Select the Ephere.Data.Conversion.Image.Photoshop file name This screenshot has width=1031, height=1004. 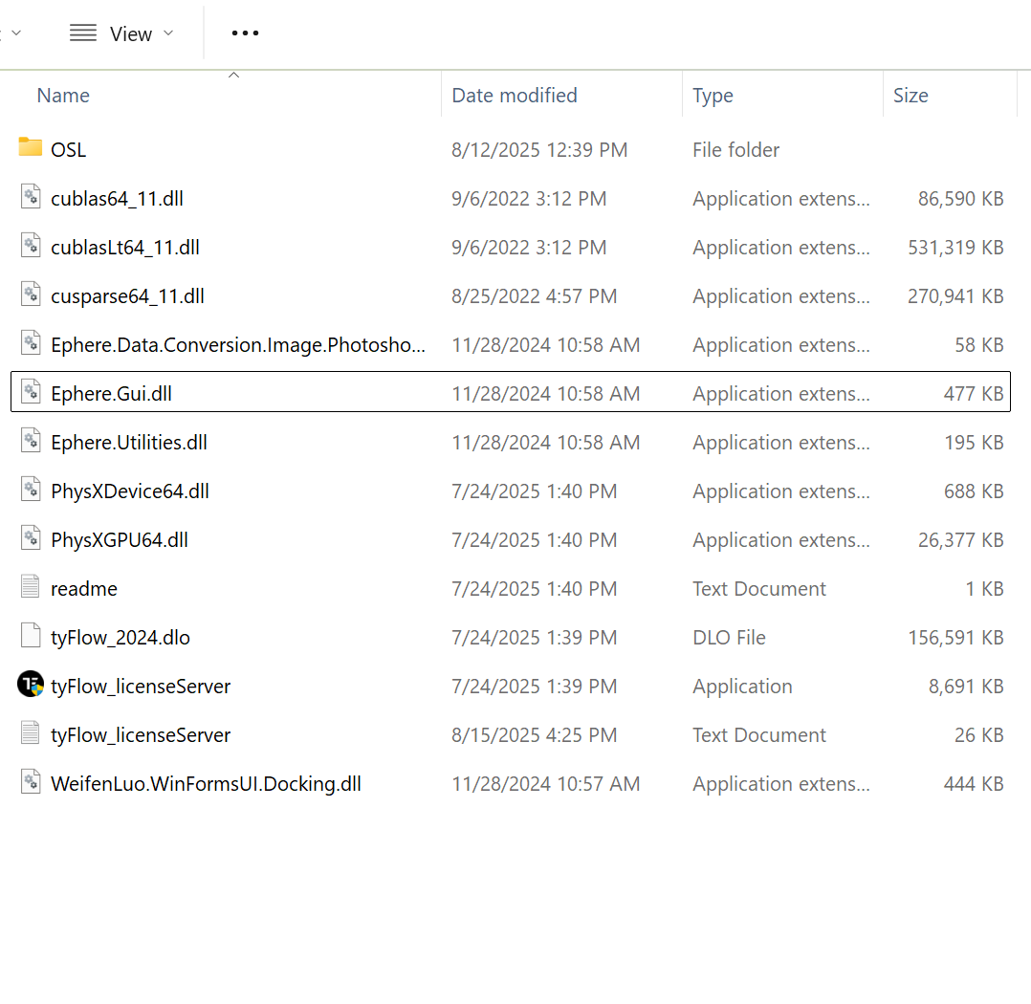[238, 345]
